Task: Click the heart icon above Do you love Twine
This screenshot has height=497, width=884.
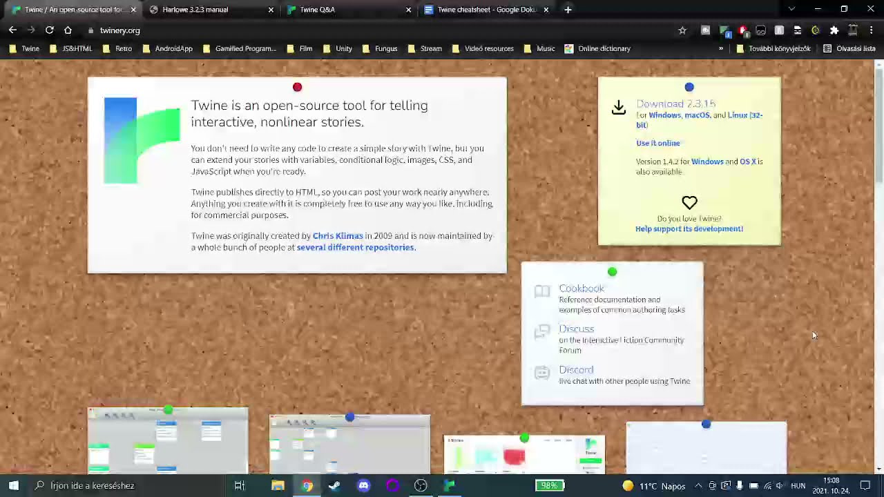Action: pos(689,202)
